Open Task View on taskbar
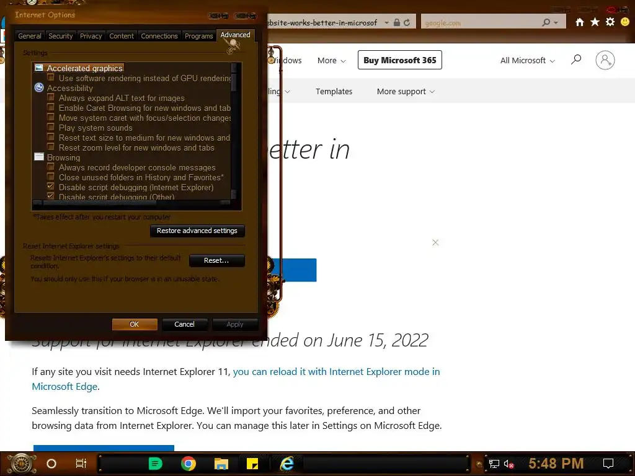The width and height of the screenshot is (635, 476). pos(81,464)
